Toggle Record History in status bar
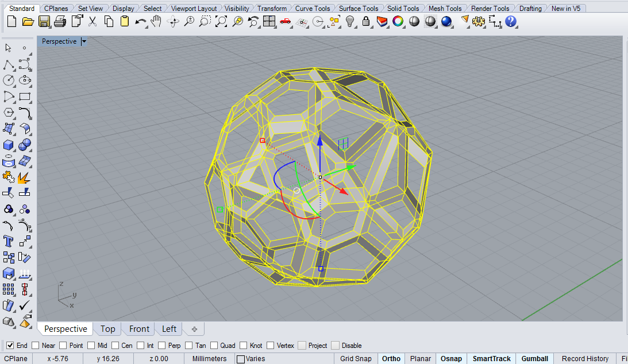628x364 pixels. click(585, 358)
